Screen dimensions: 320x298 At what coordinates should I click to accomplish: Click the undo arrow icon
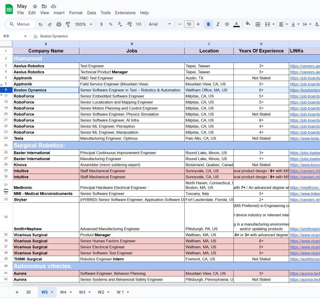(40, 24)
